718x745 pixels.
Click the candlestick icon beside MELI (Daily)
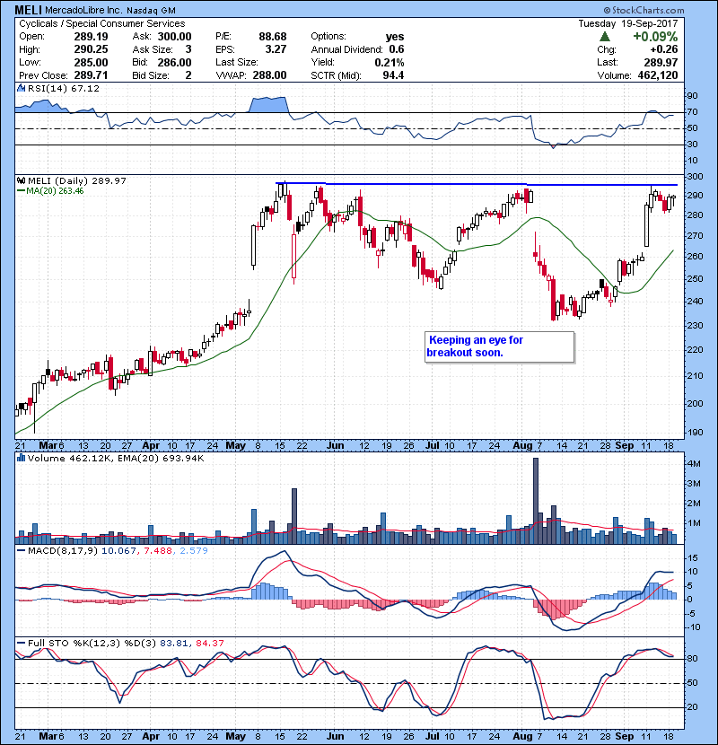coord(21,180)
